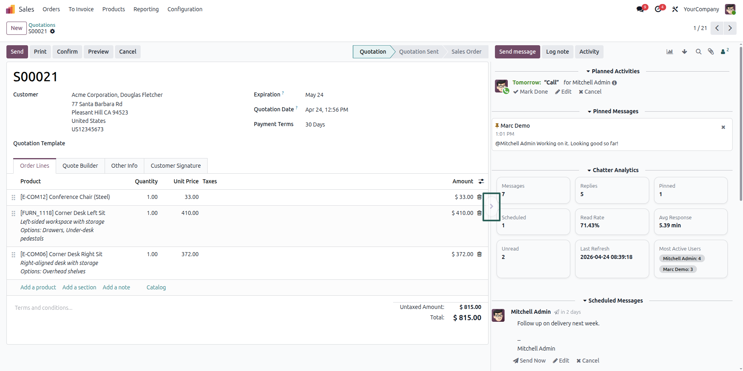Screen dimensions: 743x371
Task: Grab drag handle of Corner Desk Right Sit row
Action: (13, 255)
